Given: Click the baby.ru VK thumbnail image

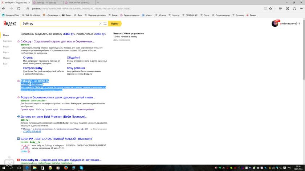Looking at the screenshot, I should 25,149.
